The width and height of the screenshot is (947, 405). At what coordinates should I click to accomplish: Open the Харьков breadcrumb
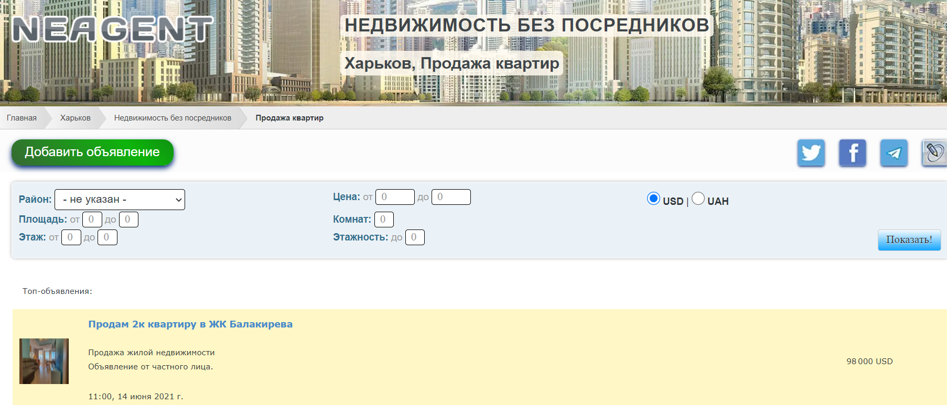pyautogui.click(x=75, y=118)
